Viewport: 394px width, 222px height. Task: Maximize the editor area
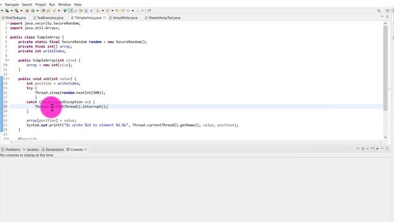coord(387,17)
